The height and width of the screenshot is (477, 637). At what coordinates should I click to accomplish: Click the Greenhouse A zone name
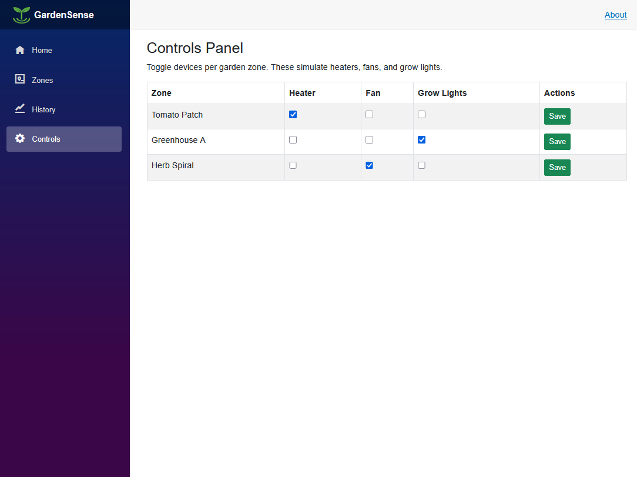pos(178,141)
